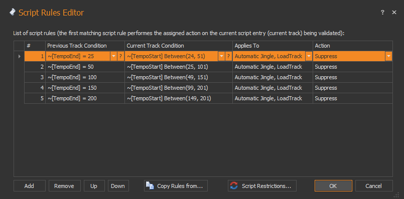404x199 pixels.
Task: Click the Script Restrictions refresh icon
Action: coord(234,185)
